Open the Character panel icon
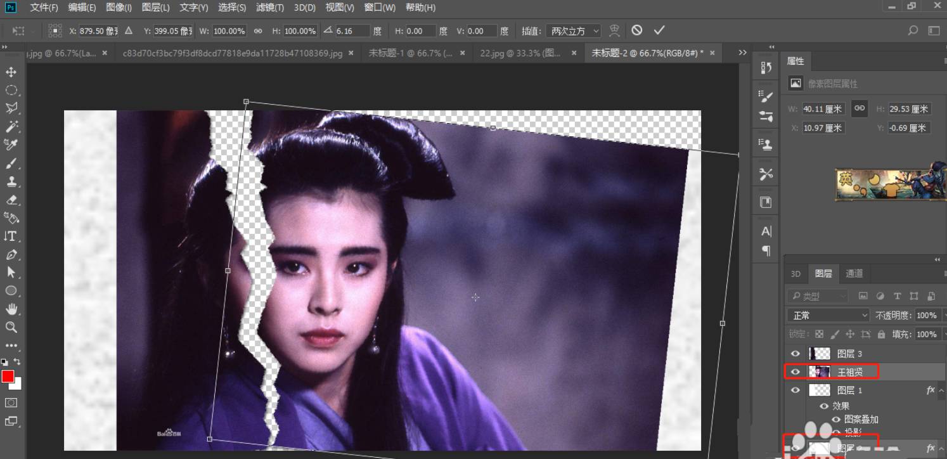 [766, 231]
